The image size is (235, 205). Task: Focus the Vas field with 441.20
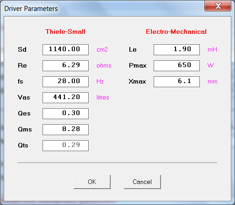pyautogui.click(x=65, y=98)
